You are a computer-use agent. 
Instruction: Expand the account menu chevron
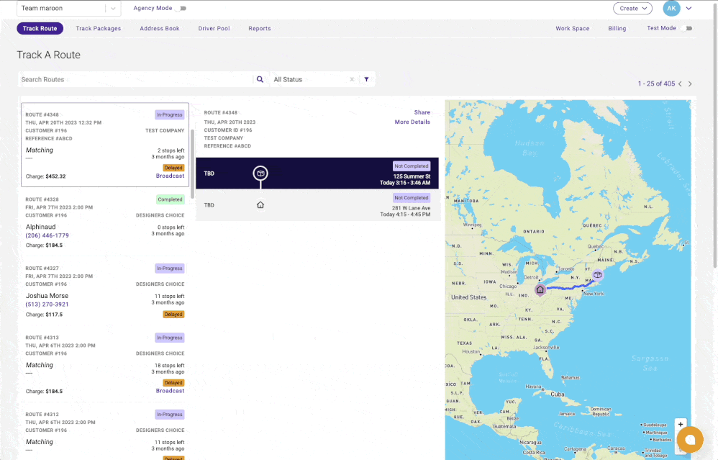point(689,8)
